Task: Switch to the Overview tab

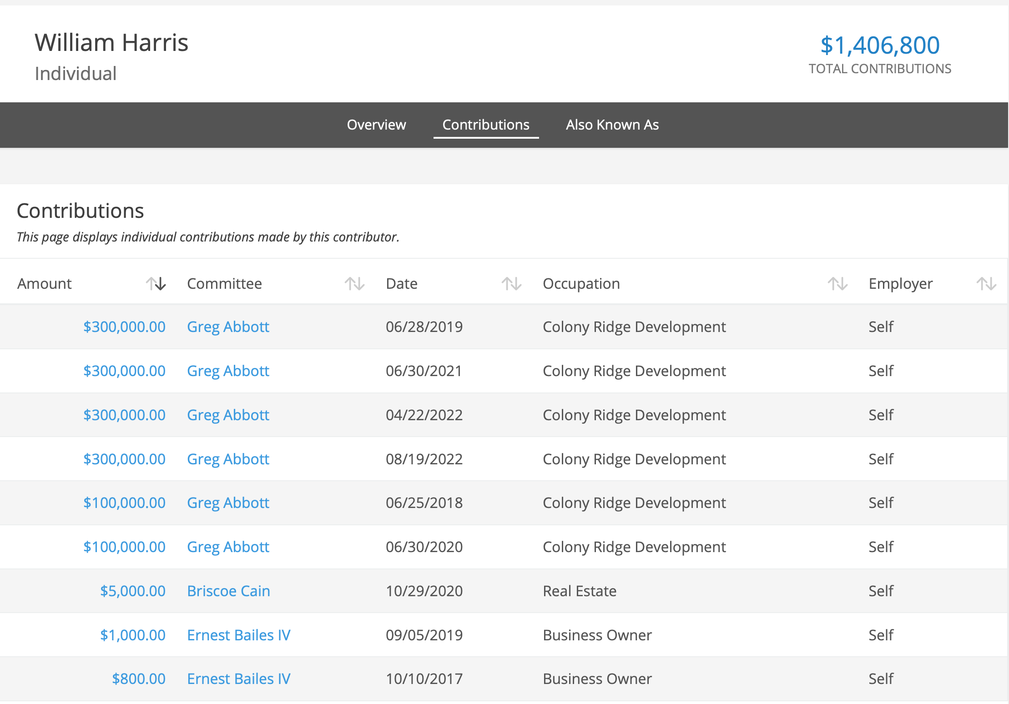Action: (x=376, y=125)
